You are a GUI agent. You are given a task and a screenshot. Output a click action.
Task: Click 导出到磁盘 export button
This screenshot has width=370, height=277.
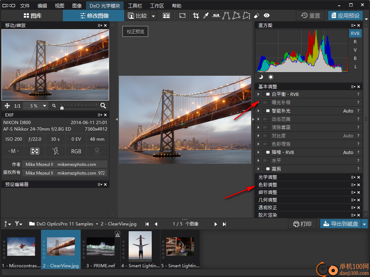(341, 224)
